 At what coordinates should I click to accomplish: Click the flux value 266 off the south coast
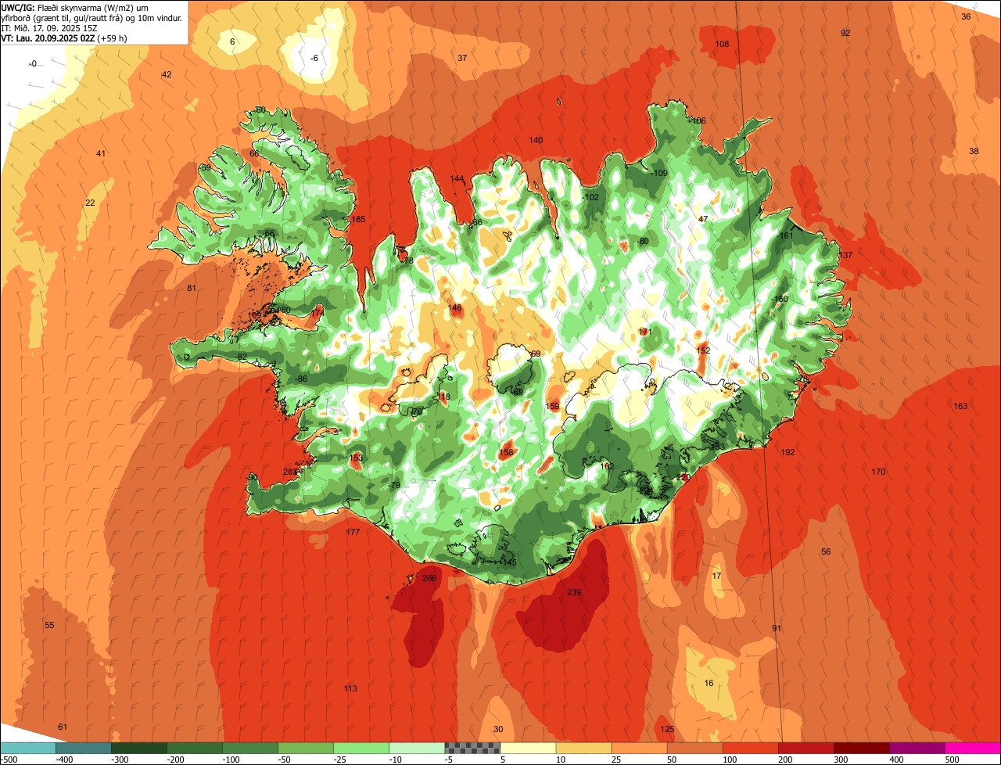point(429,578)
